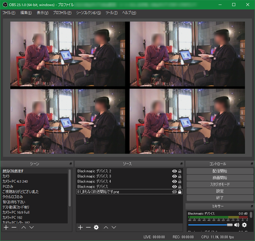Select the カメラ+PC 4:3 240 scene
255x241 pixels.
(x=35, y=181)
